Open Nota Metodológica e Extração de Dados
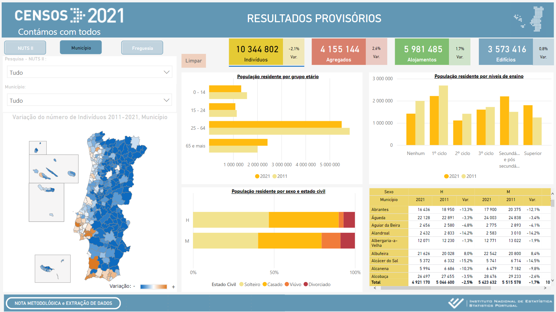This screenshot has height=312, width=556. pyautogui.click(x=63, y=303)
